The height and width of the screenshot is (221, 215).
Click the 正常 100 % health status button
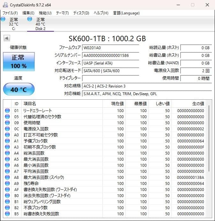[19, 62]
